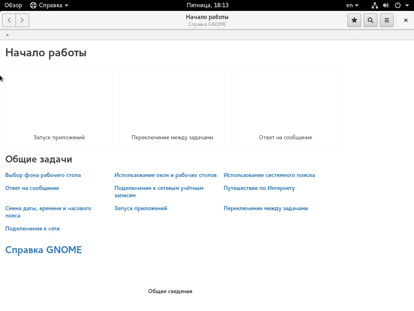Open the Переключение между задачами video card
Viewport: 414px width, 311px height.
[x=172, y=108]
